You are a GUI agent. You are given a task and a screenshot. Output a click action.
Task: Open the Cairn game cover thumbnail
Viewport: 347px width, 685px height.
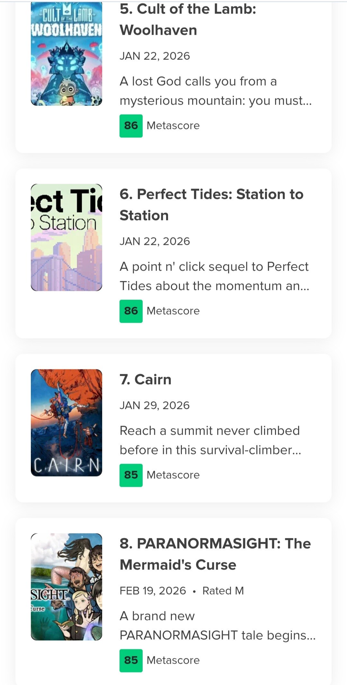67,422
